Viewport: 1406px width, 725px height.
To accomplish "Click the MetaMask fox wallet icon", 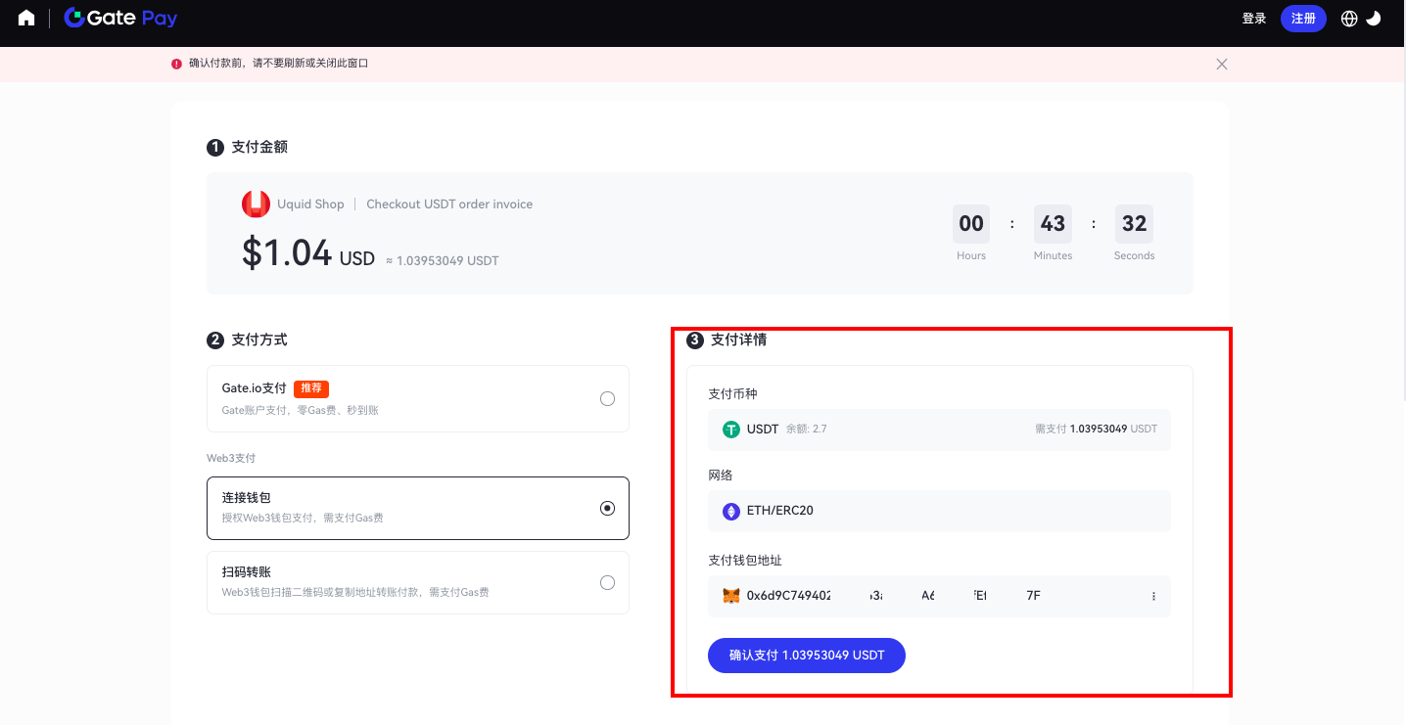I will pos(730,596).
